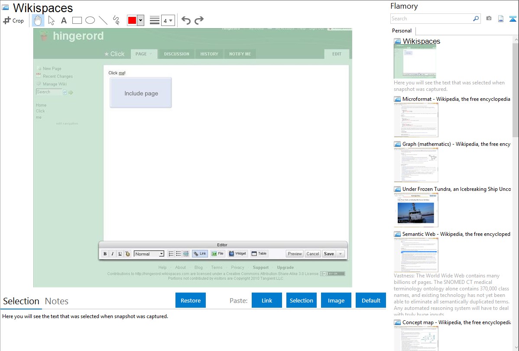Open the Notes tab
519x351 pixels.
point(57,301)
